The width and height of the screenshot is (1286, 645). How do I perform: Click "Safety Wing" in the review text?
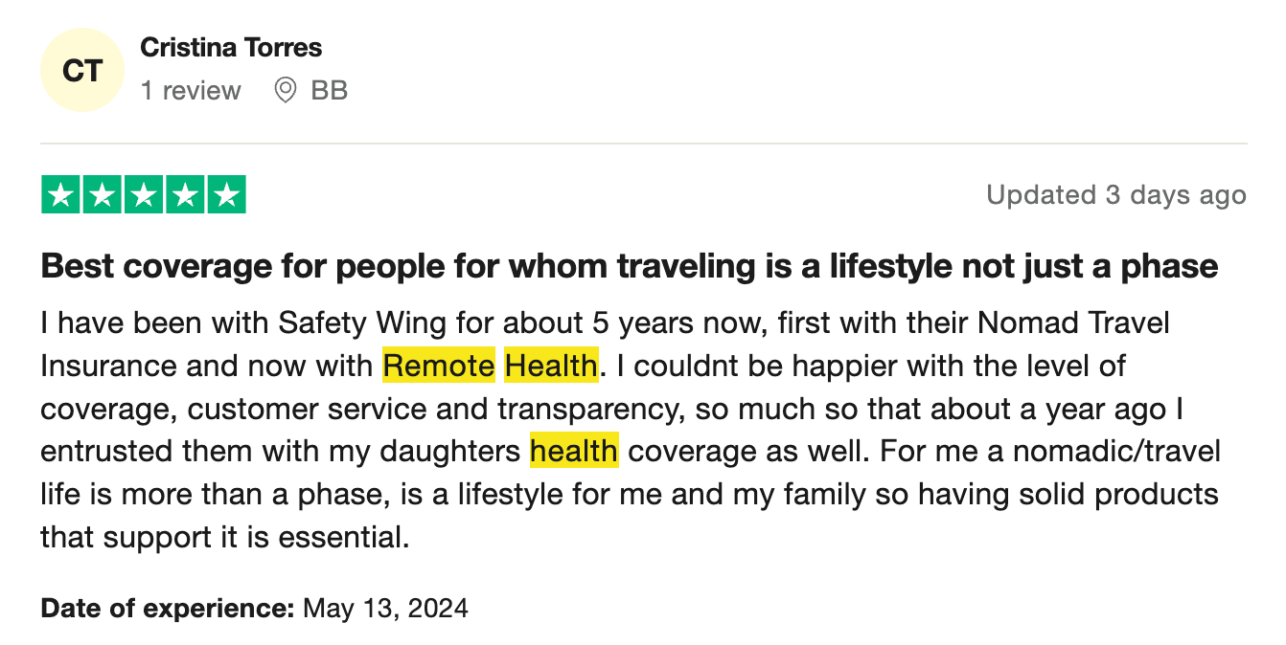[x=362, y=322]
